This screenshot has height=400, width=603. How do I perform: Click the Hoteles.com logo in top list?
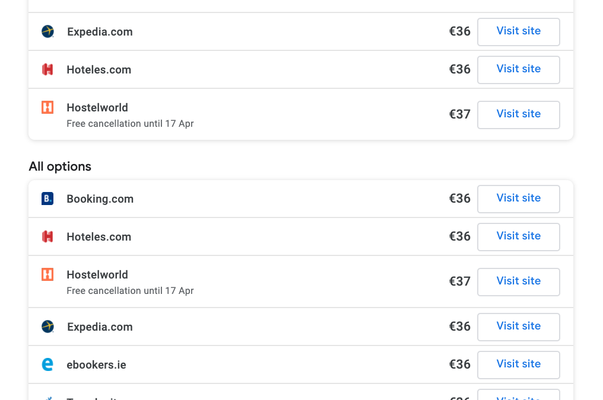(47, 69)
